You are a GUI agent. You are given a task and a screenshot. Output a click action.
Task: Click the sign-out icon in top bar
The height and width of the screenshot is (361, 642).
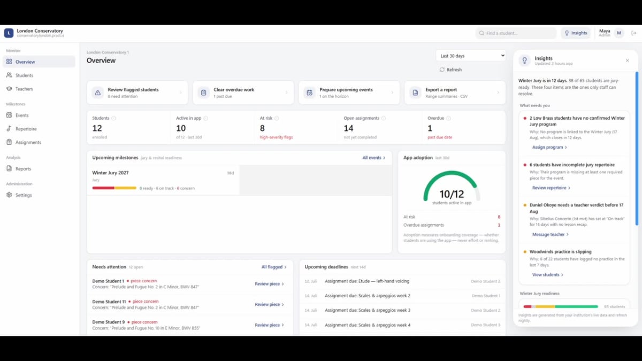[633, 33]
